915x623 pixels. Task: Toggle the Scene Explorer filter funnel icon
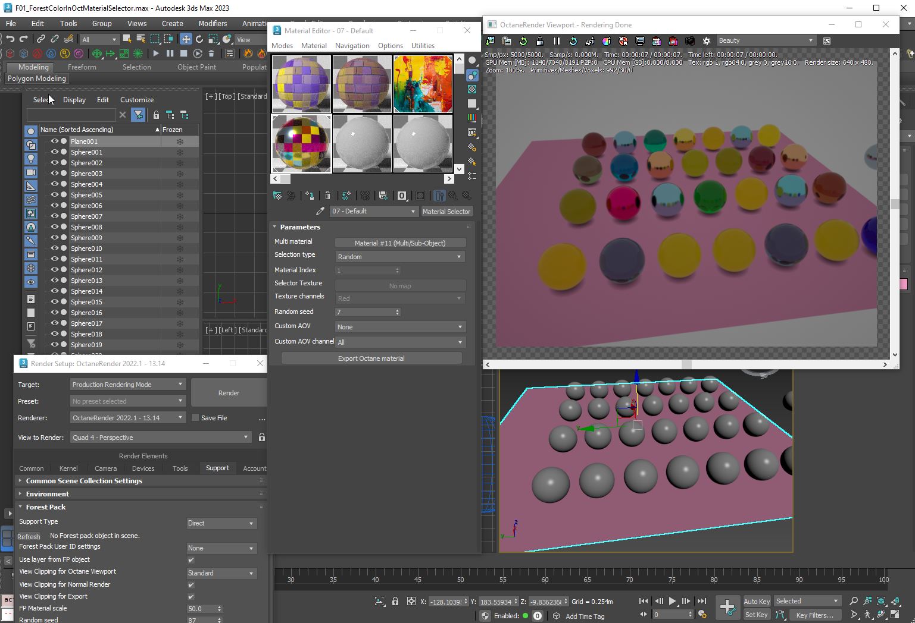point(138,115)
